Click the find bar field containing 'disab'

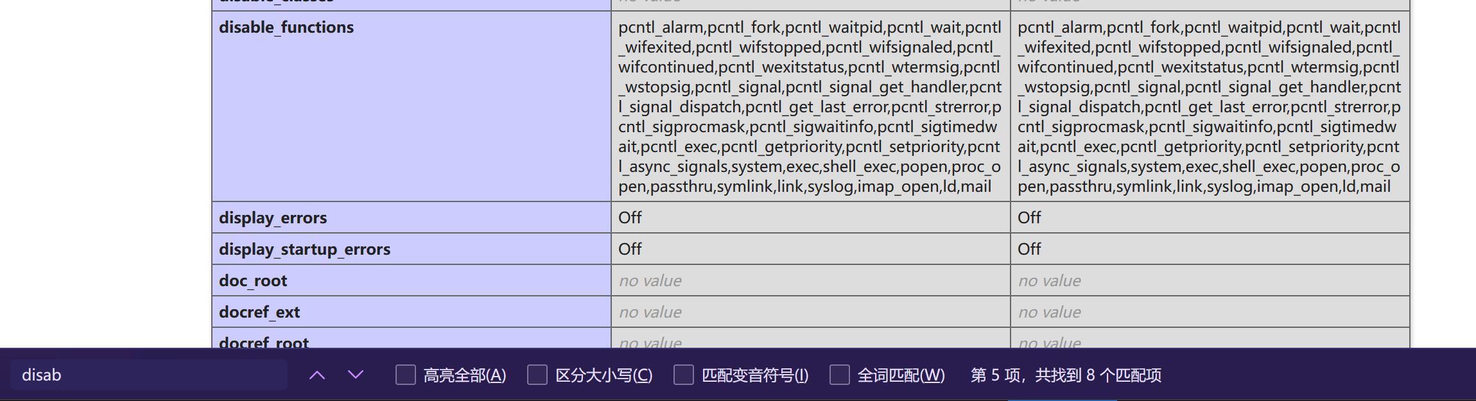pos(149,375)
